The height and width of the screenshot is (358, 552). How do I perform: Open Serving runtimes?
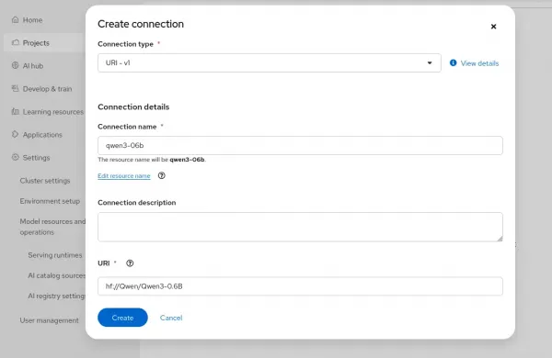(x=55, y=255)
